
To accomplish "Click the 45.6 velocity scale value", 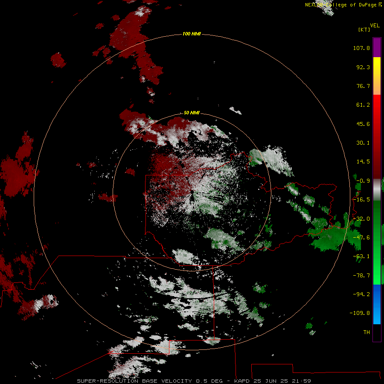I will (x=363, y=124).
